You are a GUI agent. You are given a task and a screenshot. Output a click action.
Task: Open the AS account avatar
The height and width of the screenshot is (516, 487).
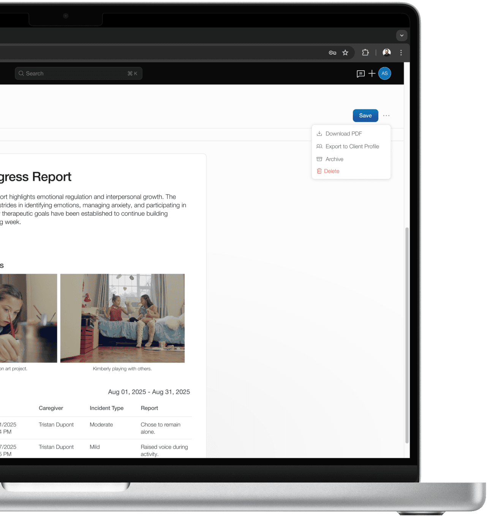pyautogui.click(x=385, y=73)
